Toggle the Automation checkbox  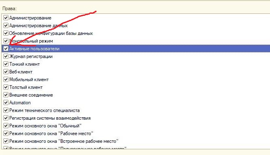click(x=6, y=102)
